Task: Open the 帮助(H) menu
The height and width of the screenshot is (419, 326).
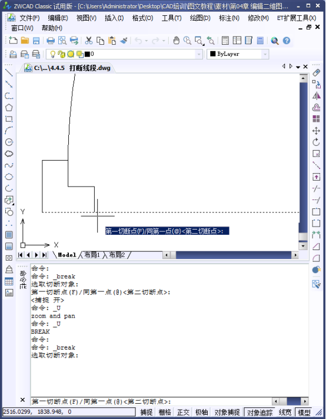Action: coord(52,28)
